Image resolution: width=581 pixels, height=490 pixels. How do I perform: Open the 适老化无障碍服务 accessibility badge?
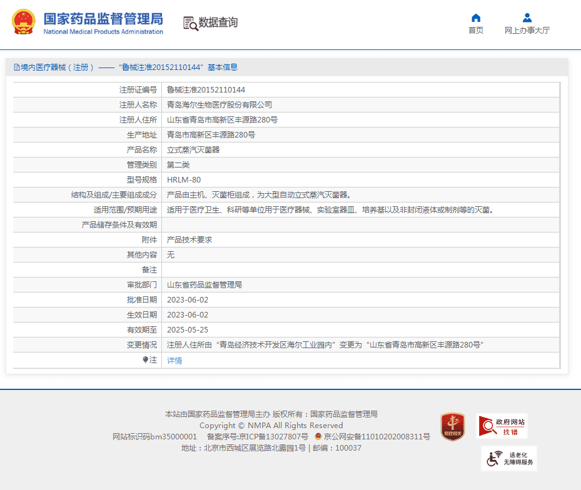click(x=509, y=459)
